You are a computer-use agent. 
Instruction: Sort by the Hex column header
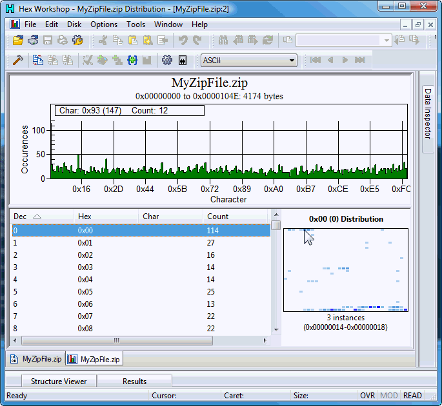pyautogui.click(x=106, y=217)
